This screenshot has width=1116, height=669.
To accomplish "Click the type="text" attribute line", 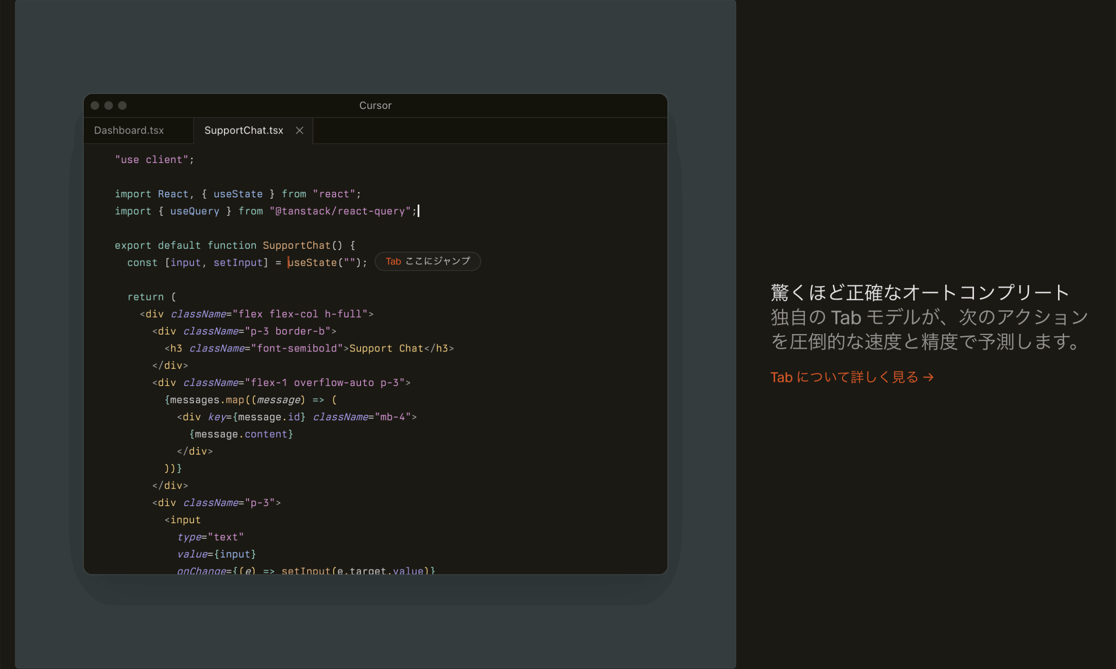I will 210,537.
